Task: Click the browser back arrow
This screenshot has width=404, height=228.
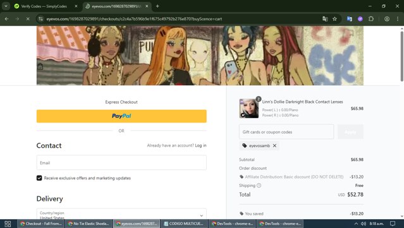Action: (x=7, y=19)
